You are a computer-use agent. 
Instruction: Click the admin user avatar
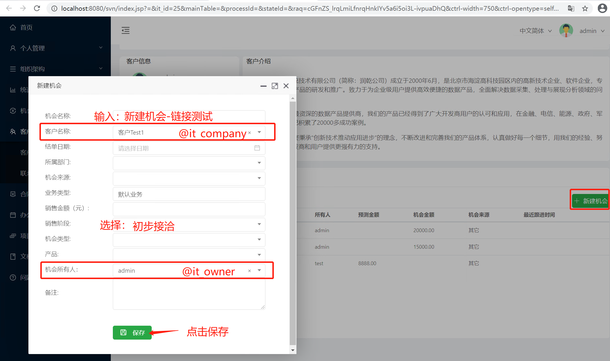click(566, 31)
